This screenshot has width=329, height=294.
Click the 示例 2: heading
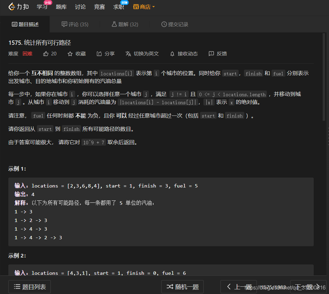click(x=17, y=256)
